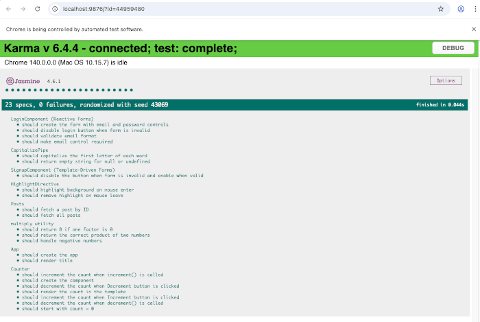Click 'Chrome 140.0.0.0 (Mac OS 10.15.7) is idle' text
Viewport: 480px width, 322px height.
66,62
